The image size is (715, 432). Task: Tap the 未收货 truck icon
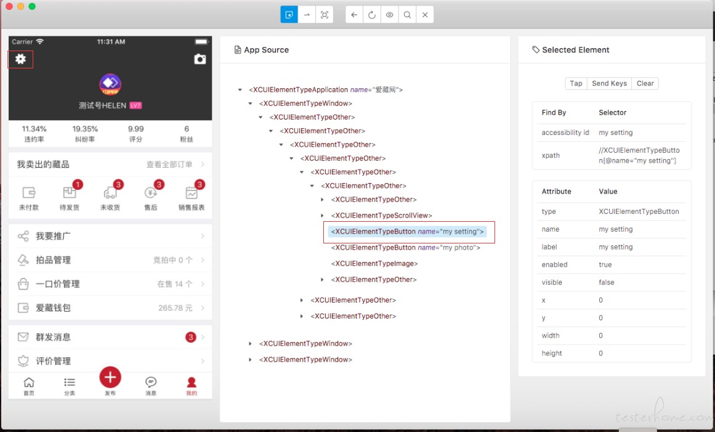pos(110,192)
